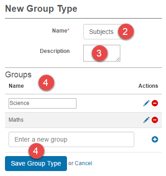The image size is (166, 176).
Task: Save Group Type button
Action: click(36, 163)
